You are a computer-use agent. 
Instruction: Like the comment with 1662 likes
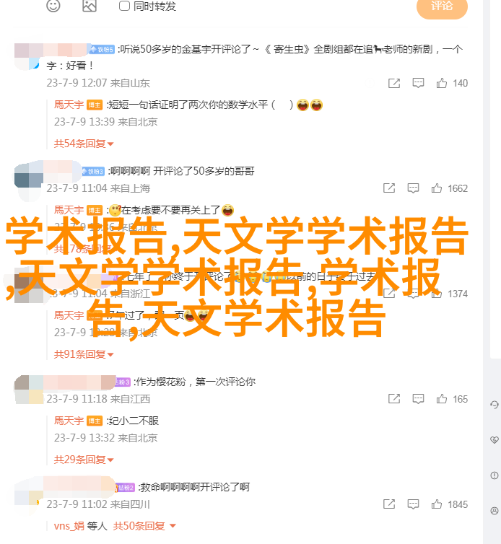click(437, 188)
